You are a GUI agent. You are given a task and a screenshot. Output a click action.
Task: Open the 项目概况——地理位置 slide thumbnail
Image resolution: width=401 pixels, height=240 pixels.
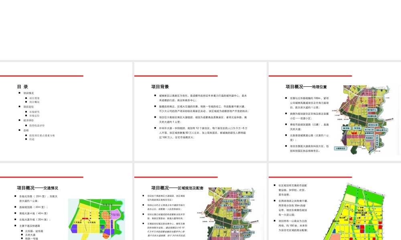point(335,111)
